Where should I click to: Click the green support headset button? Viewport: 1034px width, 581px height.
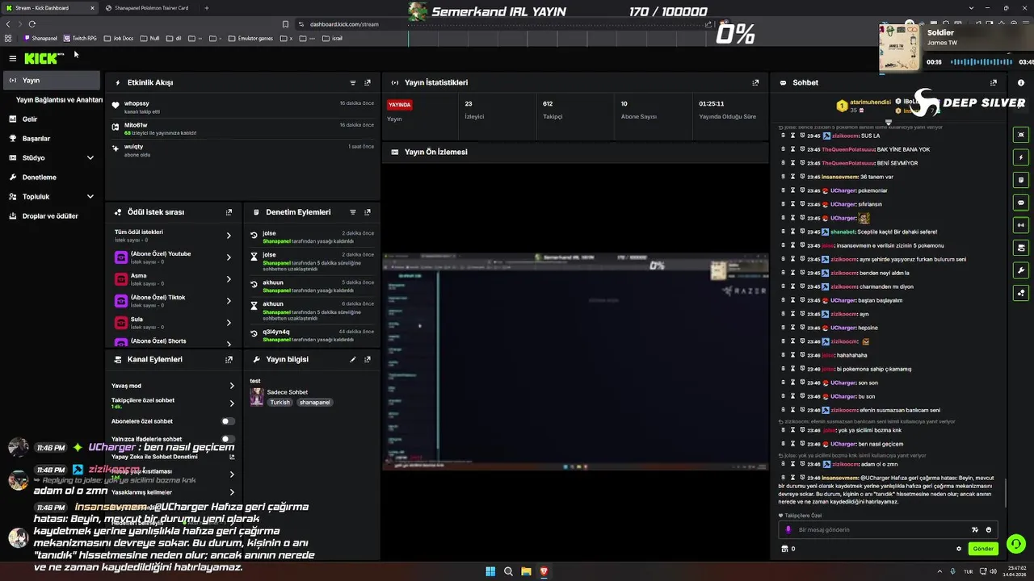tap(1016, 544)
